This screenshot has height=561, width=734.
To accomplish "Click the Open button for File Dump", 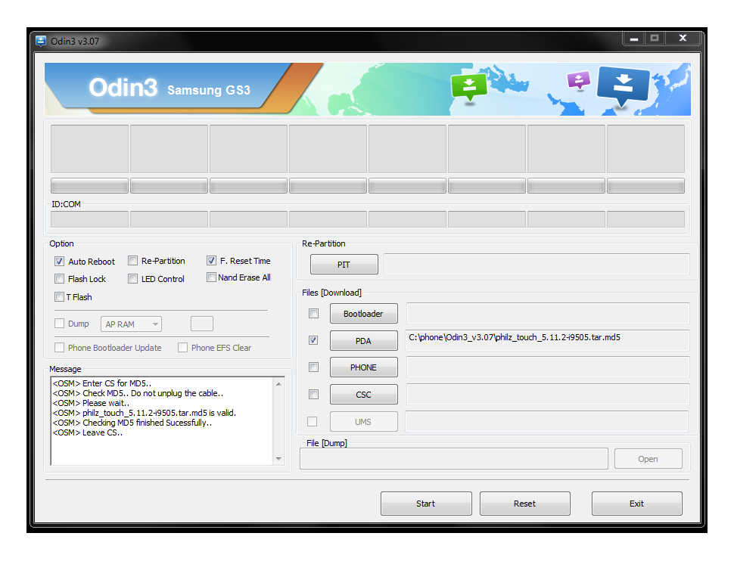I will pyautogui.click(x=648, y=458).
